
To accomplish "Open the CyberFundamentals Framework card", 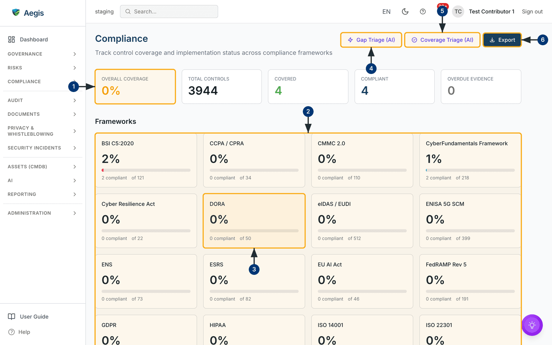I will (470, 160).
